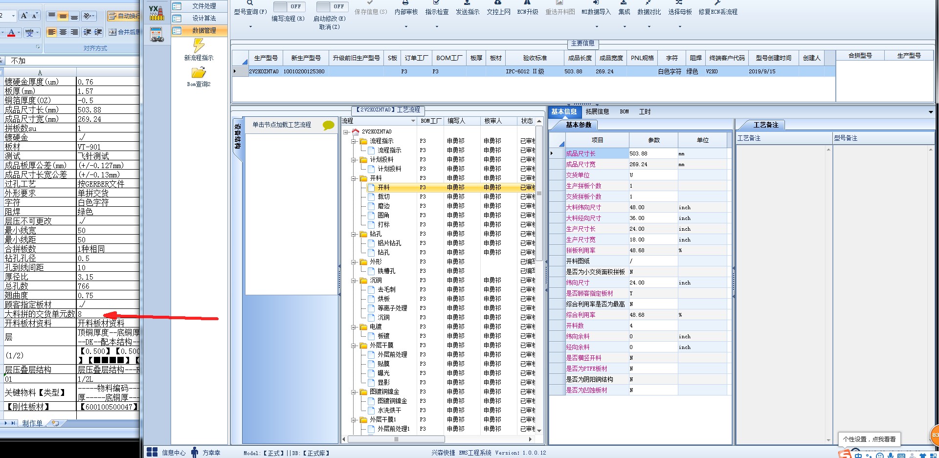Click the YX factory logo icon
This screenshot has width=939, height=458.
pos(156,12)
